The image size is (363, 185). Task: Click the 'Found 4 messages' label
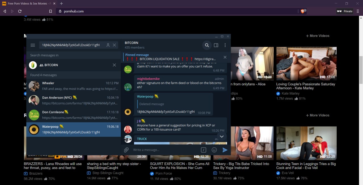click(43, 75)
